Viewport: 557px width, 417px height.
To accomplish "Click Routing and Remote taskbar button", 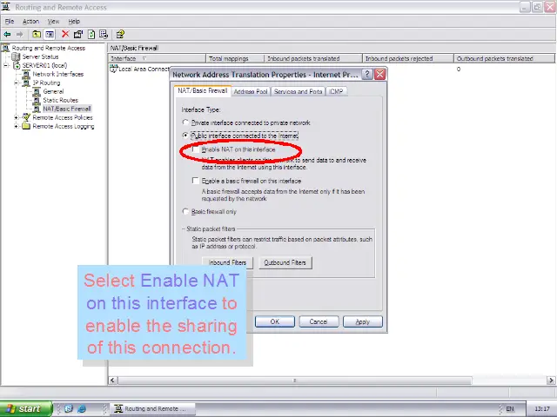I will [x=152, y=409].
